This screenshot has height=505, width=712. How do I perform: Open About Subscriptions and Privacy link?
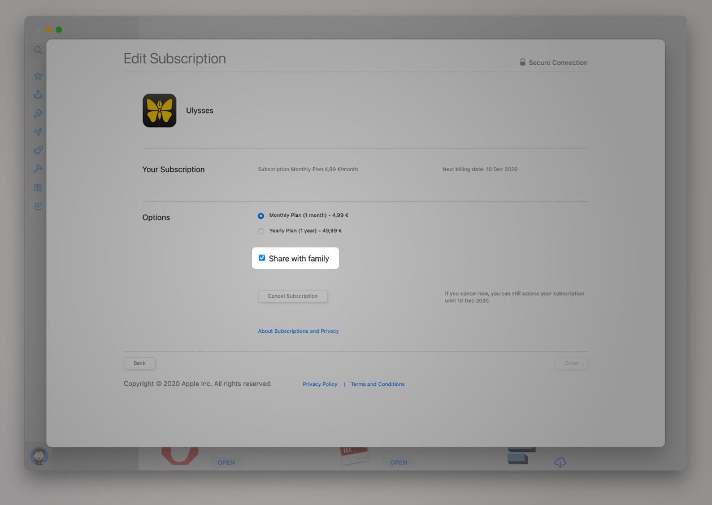pos(298,331)
